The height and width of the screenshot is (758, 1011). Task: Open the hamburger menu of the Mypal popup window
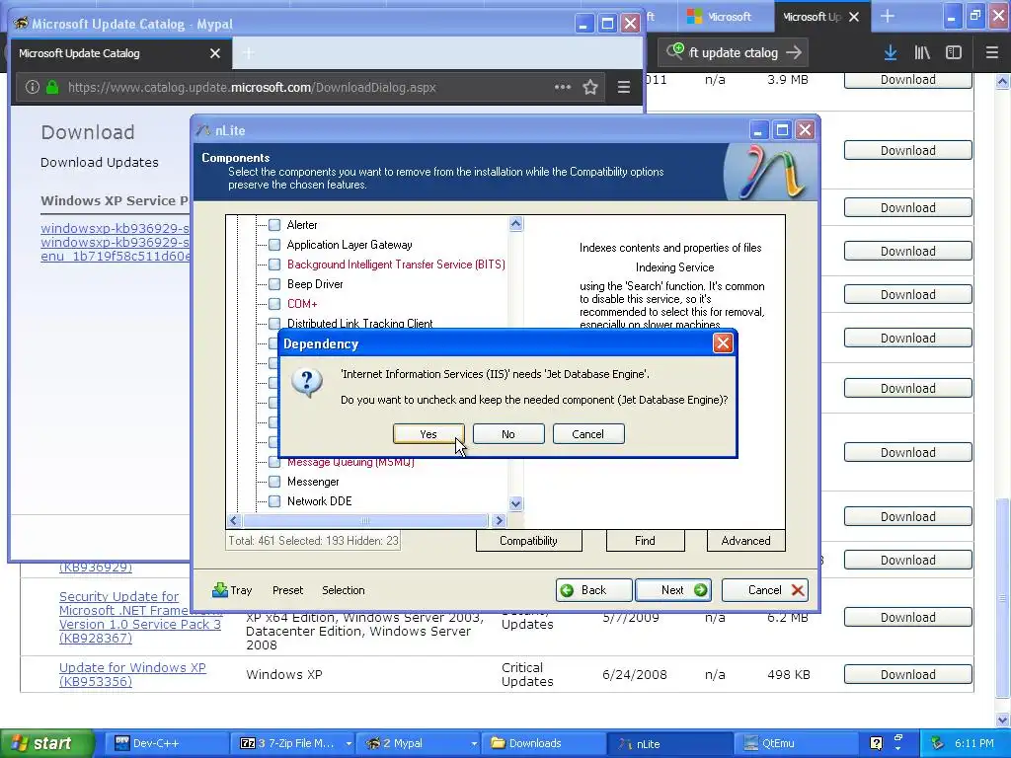coord(624,87)
